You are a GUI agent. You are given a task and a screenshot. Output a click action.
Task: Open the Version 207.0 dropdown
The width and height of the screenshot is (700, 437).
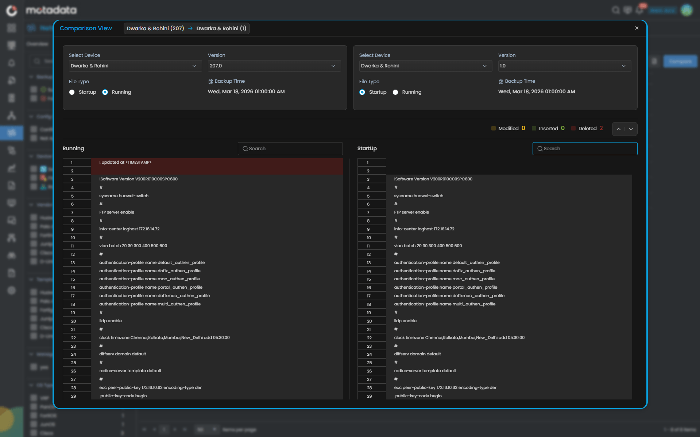click(x=274, y=66)
